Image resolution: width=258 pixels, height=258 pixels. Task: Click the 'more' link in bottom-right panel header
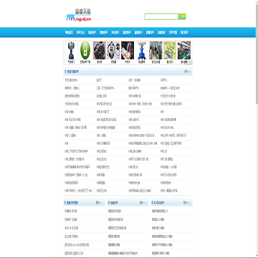tap(186, 203)
